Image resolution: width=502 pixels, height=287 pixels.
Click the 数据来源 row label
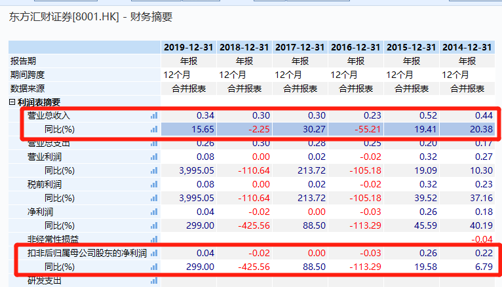[27, 88]
